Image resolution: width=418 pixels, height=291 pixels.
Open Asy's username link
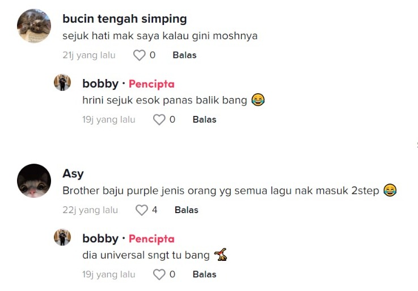[73, 174]
